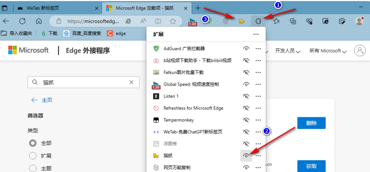
Task: Click the browser refresh button
Action: pyautogui.click(x=22, y=21)
